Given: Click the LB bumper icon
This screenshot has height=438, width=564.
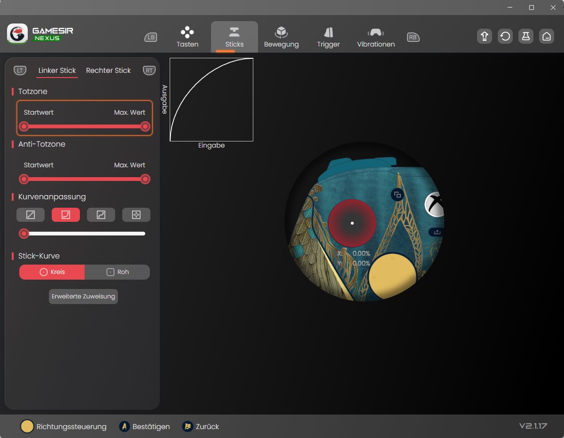Looking at the screenshot, I should pyautogui.click(x=150, y=38).
